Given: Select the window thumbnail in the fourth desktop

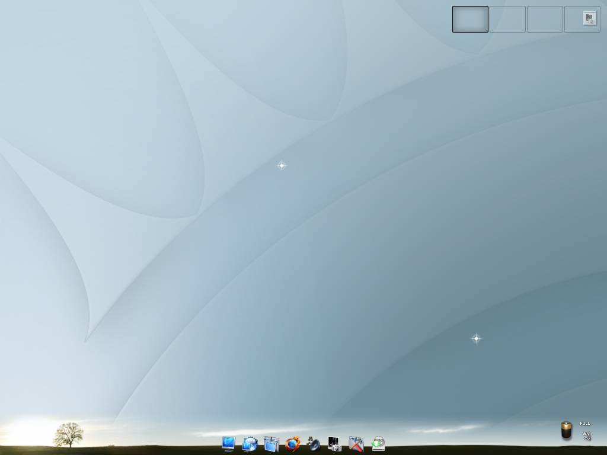Looking at the screenshot, I should [x=590, y=18].
